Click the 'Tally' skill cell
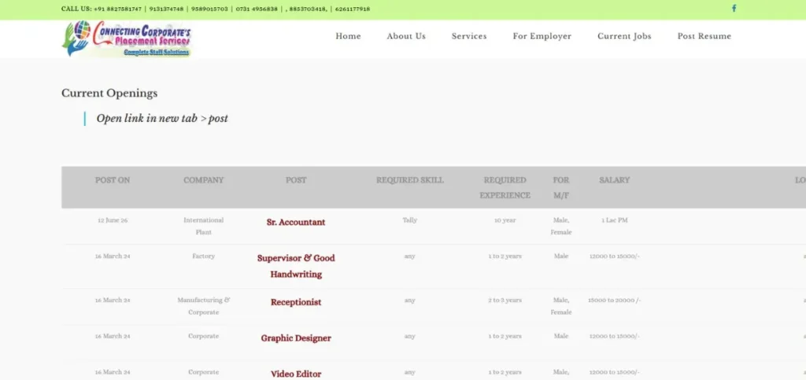Image resolution: width=806 pixels, height=380 pixels. pyautogui.click(x=409, y=220)
